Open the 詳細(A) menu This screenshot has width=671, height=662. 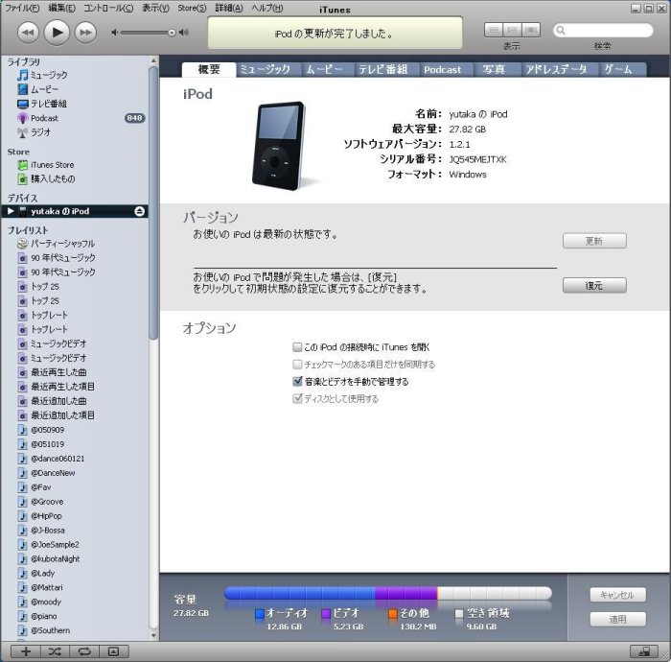[229, 8]
